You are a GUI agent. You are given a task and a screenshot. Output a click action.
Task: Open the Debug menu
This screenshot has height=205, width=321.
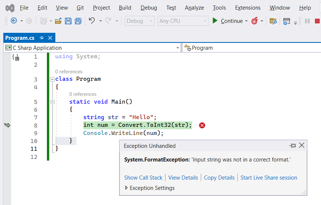pos(149,8)
